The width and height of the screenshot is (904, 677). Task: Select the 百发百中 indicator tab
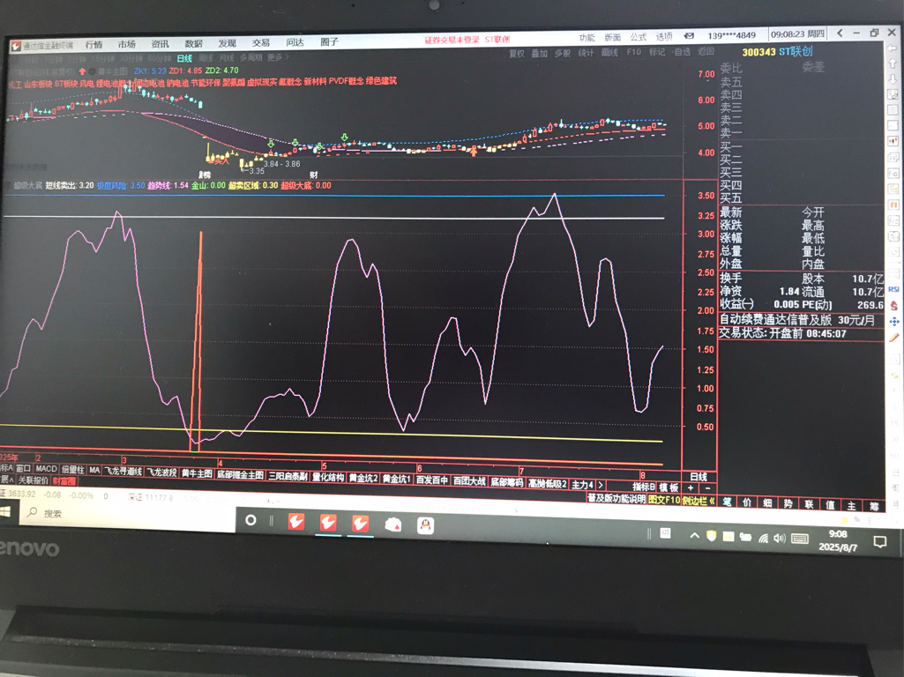432,480
